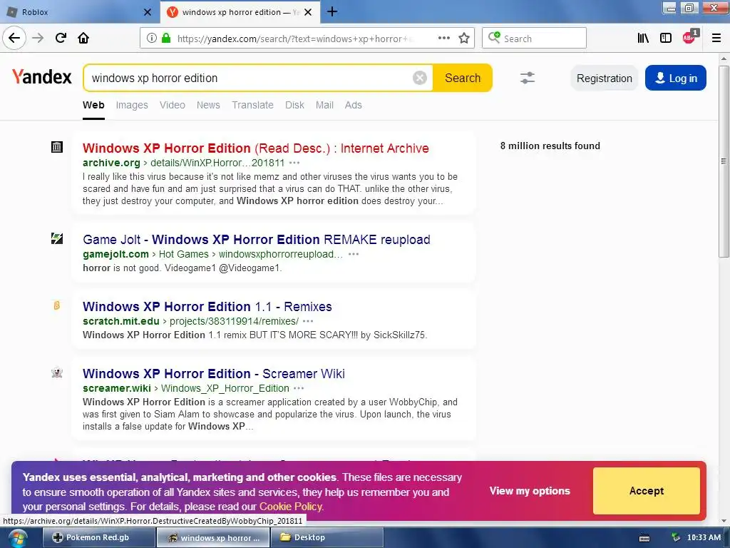The height and width of the screenshot is (548, 730).
Task: Click the Yandex search query field
Action: point(252,78)
